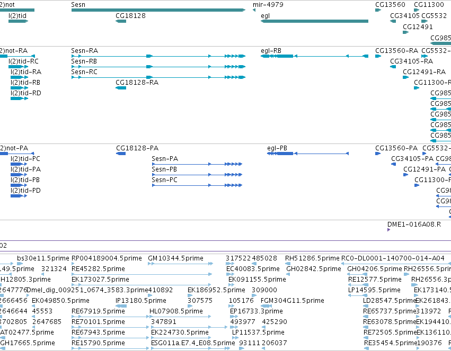Select the CG34105-RA transcript label
Screen dimensions: 451x351
[411, 61]
